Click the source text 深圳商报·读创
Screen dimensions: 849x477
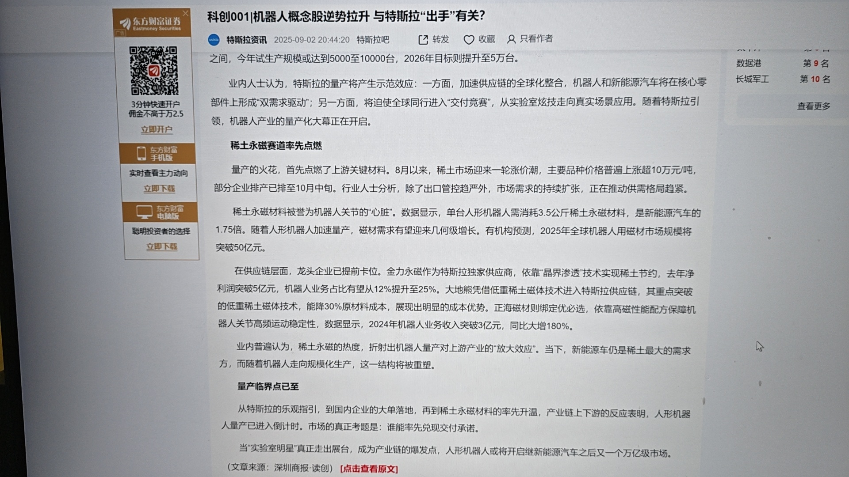(x=302, y=468)
